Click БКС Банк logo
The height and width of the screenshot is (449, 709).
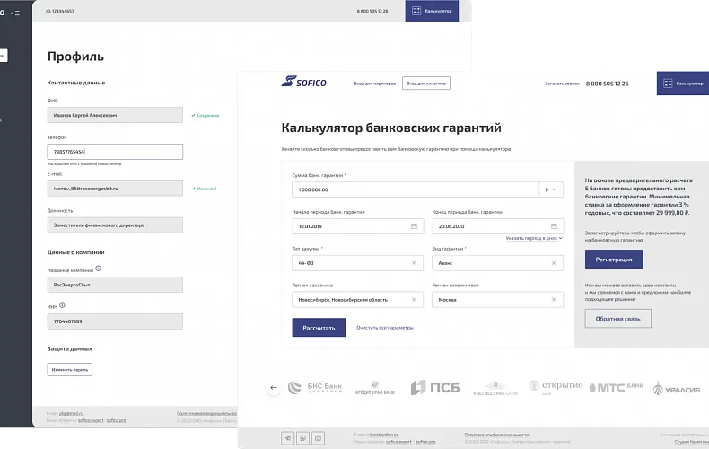(x=315, y=387)
